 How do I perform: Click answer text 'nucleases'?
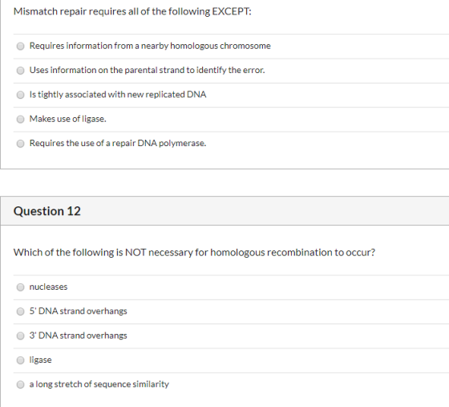click(48, 287)
